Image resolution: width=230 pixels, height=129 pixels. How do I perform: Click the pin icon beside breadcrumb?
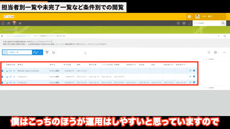[218, 36]
